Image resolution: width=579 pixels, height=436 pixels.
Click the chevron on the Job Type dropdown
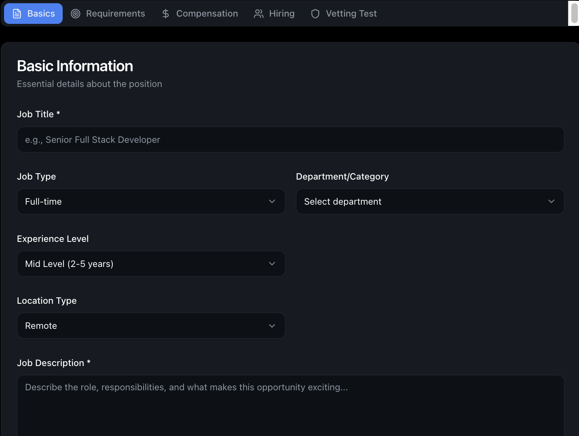click(x=272, y=201)
